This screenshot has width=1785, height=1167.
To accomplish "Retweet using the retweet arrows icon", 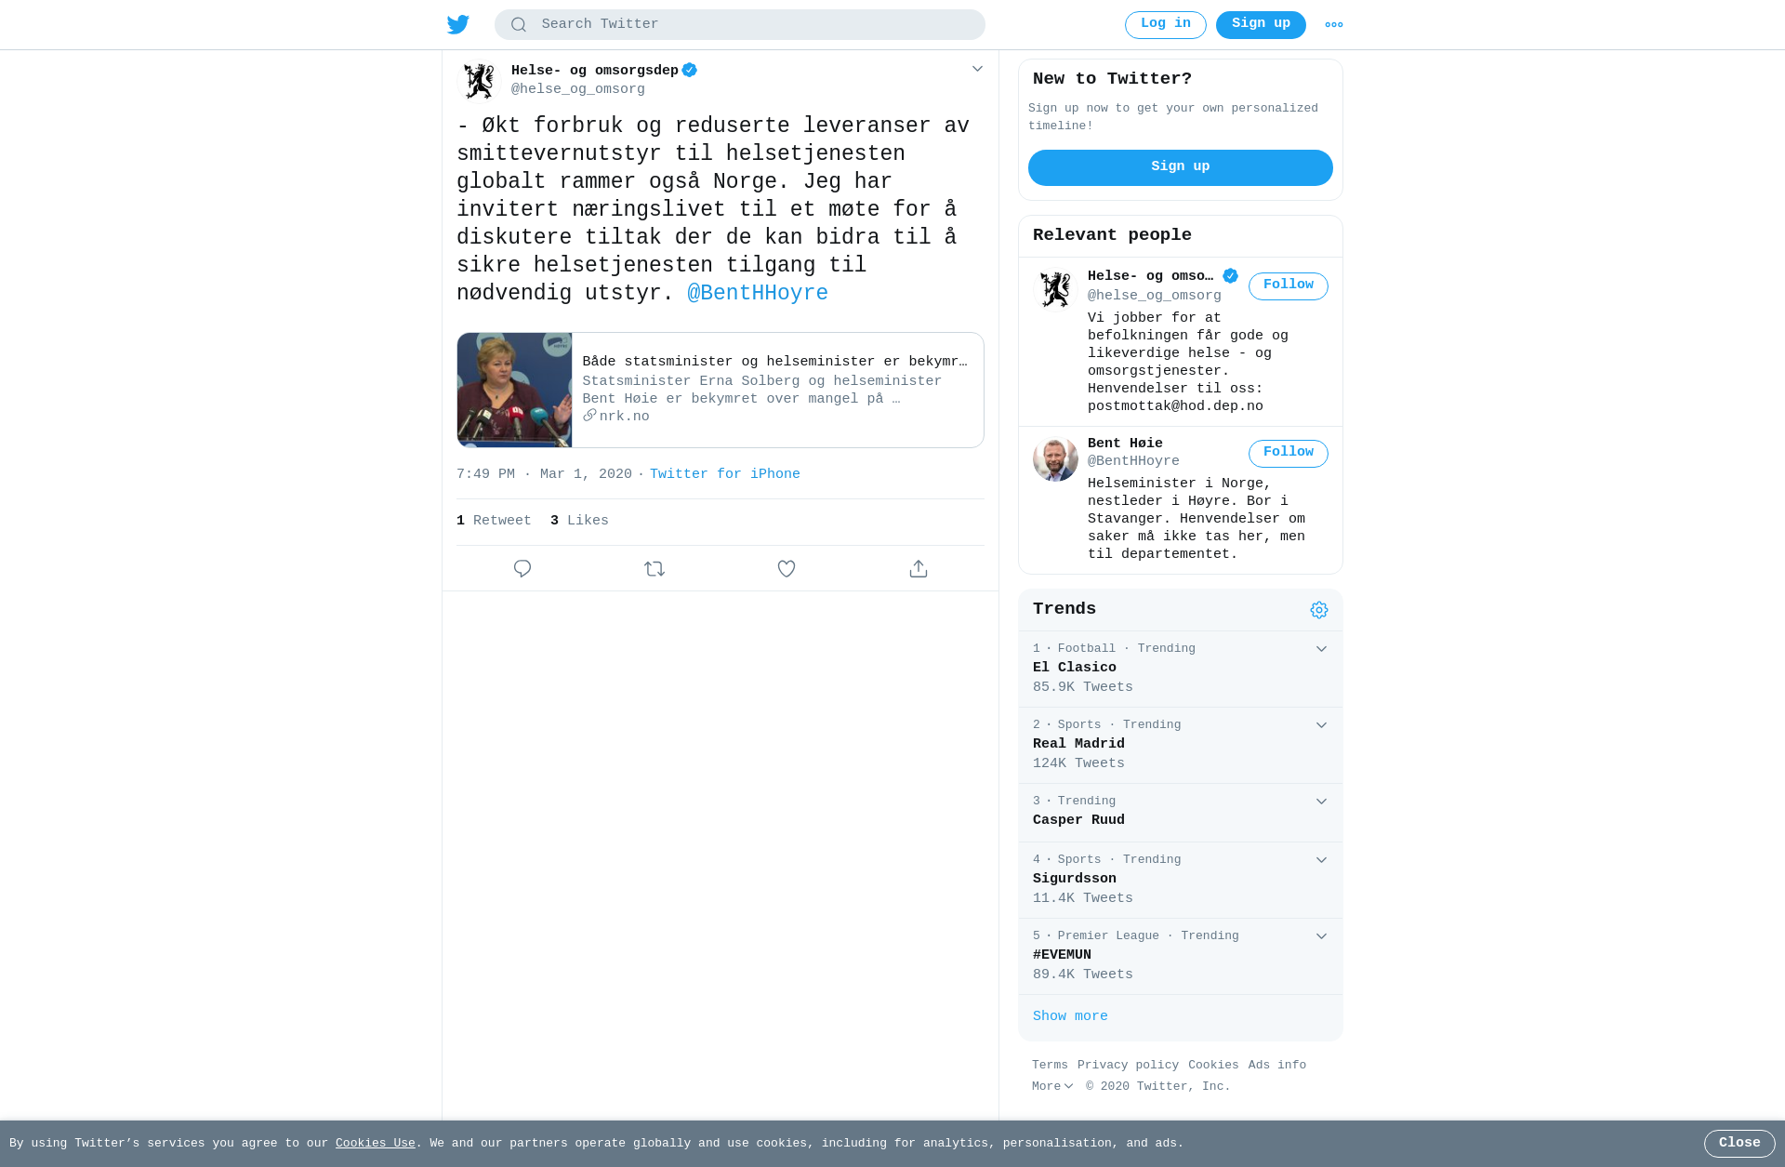I will click(654, 568).
